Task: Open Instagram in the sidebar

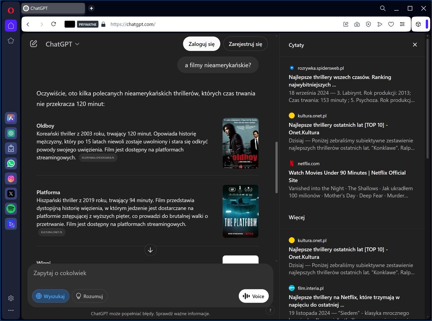Action: pyautogui.click(x=11, y=179)
